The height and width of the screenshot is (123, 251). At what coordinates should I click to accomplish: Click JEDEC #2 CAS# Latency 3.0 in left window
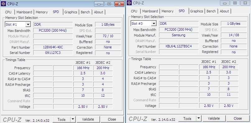point(103,73)
